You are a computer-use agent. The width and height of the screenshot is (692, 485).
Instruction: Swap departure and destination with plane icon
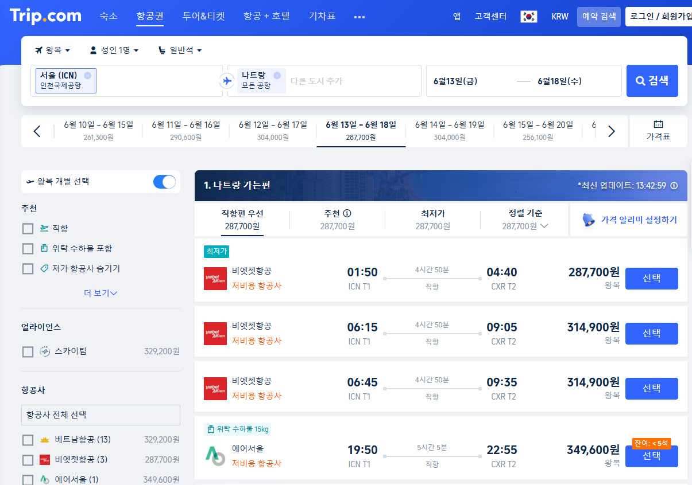[227, 81]
